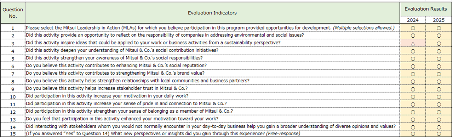Screen dimensions: 453x138
Task: Click the 2025 circle for Question 15
Action: pos(439,134)
